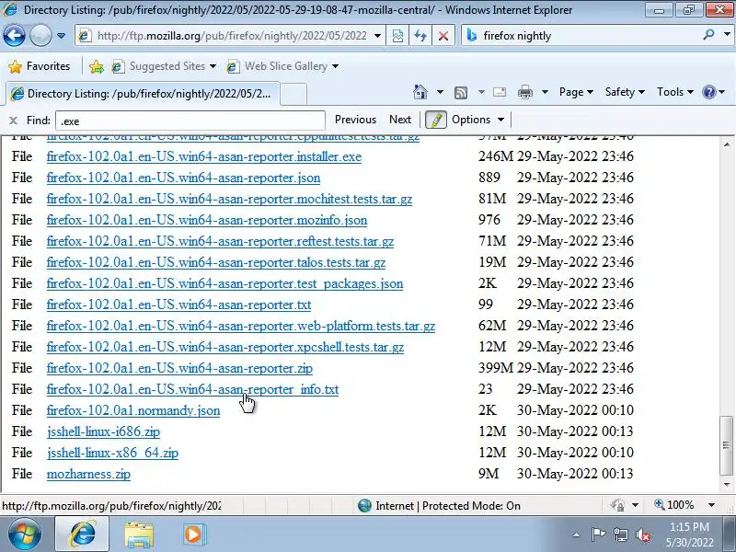
Task: Open the Favorites star button
Action: [x=40, y=66]
